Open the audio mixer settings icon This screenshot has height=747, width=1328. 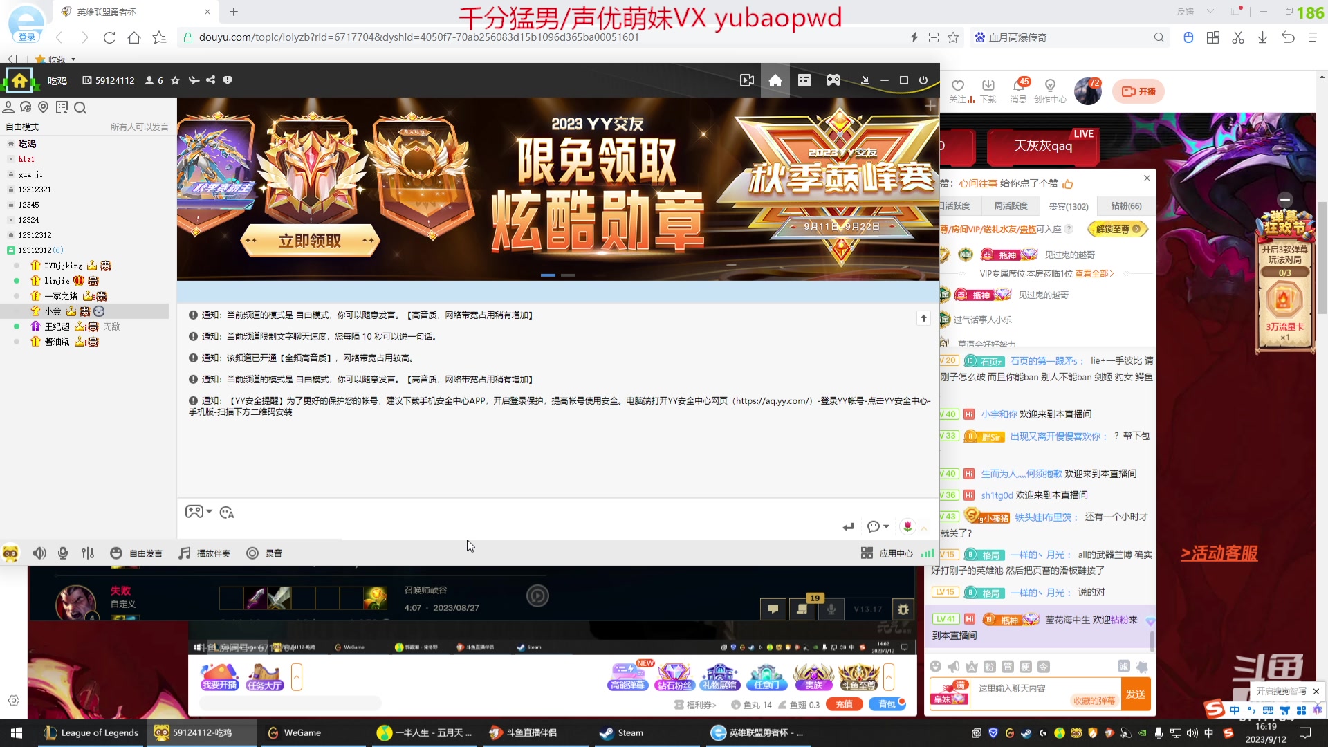(88, 553)
